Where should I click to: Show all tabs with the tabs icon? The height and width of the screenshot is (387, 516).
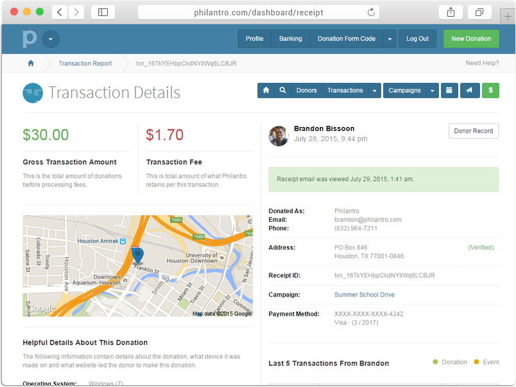[x=479, y=12]
